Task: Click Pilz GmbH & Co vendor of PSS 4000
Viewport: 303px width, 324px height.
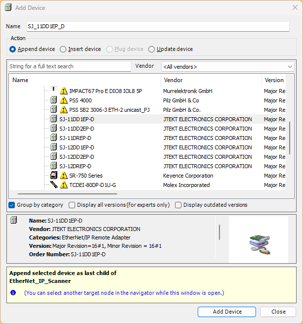Action: [181, 100]
